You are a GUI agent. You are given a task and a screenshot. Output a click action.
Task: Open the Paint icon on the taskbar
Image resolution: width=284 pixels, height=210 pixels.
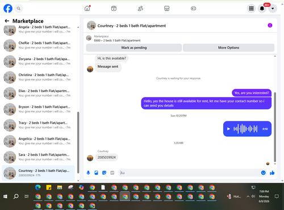(x=70, y=187)
